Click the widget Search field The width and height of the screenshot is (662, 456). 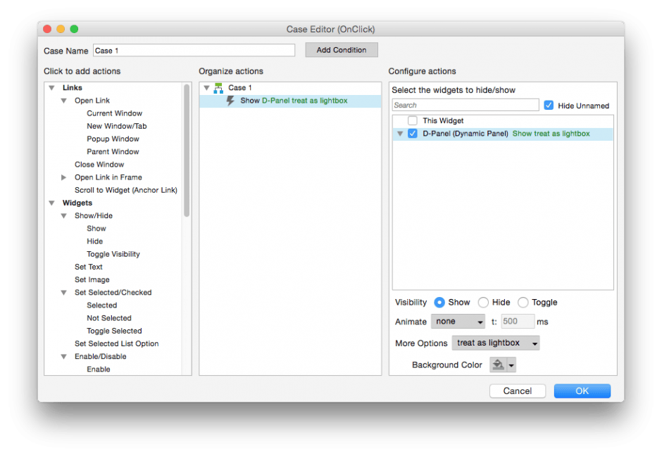[x=466, y=105]
